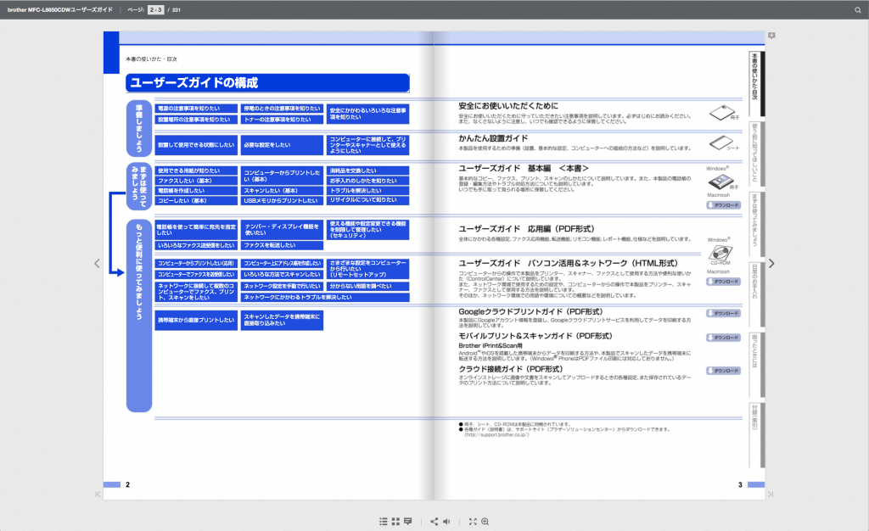Click the 携帯端末から直接プリントしたい box

(x=196, y=320)
